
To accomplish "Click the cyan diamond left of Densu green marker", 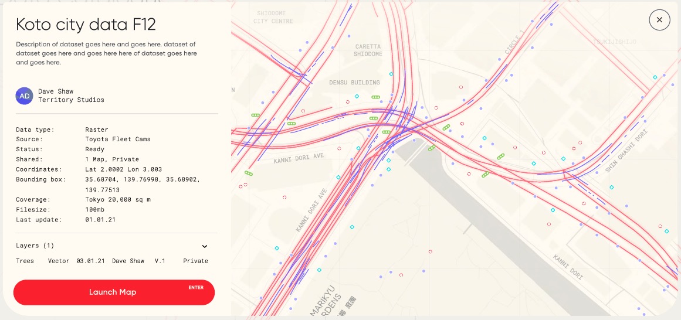I will [x=356, y=97].
